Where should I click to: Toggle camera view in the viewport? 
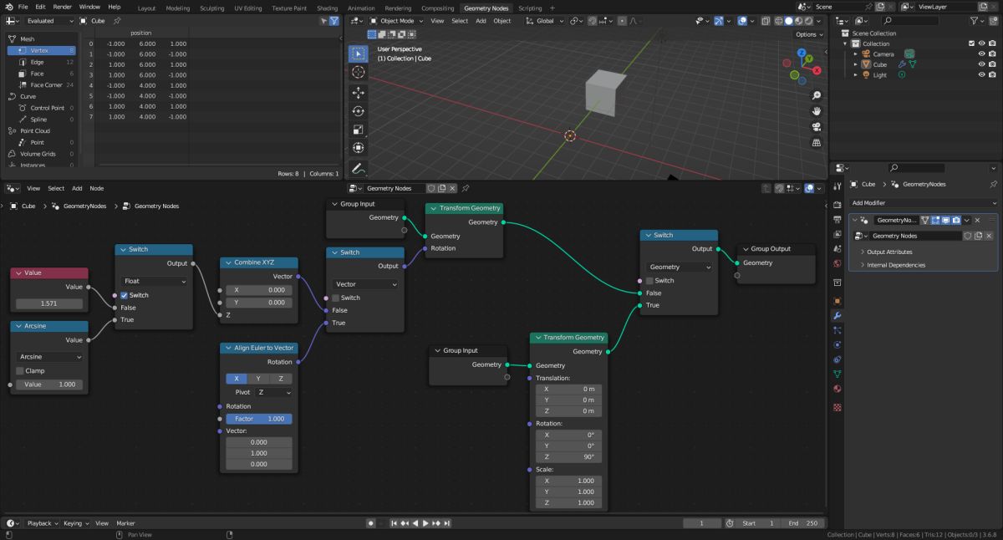pyautogui.click(x=816, y=127)
